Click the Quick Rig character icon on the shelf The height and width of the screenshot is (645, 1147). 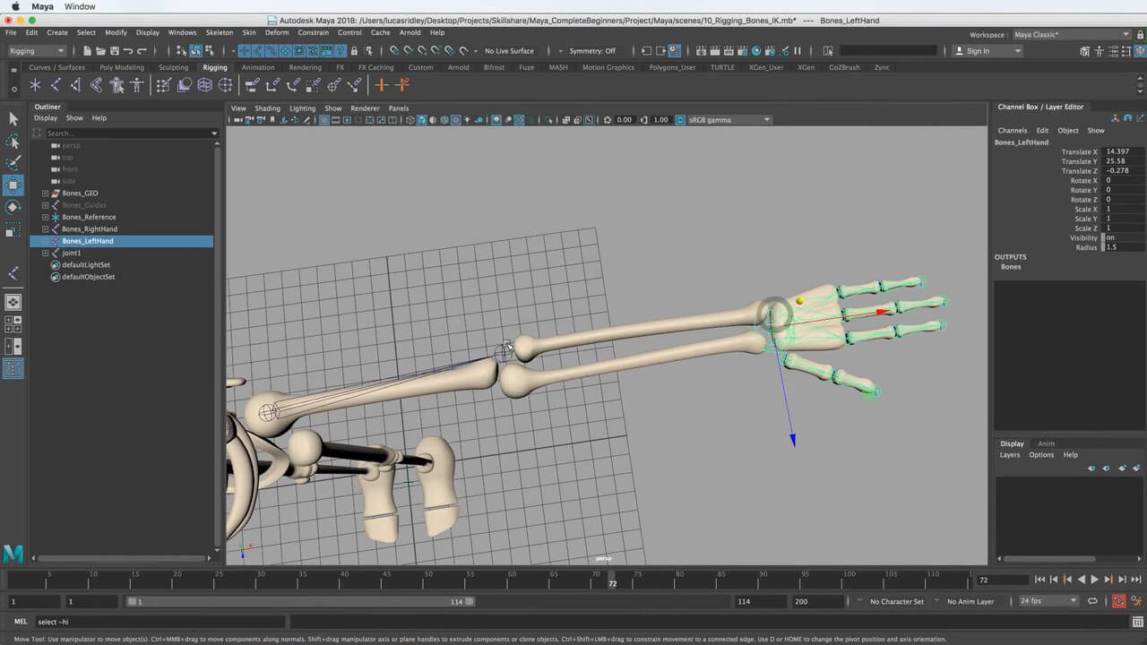116,85
